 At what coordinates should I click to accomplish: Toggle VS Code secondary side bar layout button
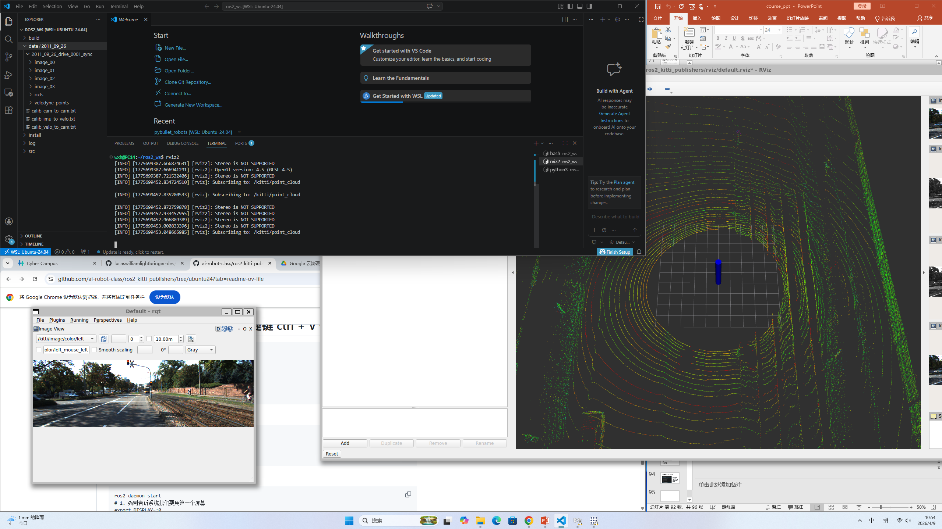589,6
